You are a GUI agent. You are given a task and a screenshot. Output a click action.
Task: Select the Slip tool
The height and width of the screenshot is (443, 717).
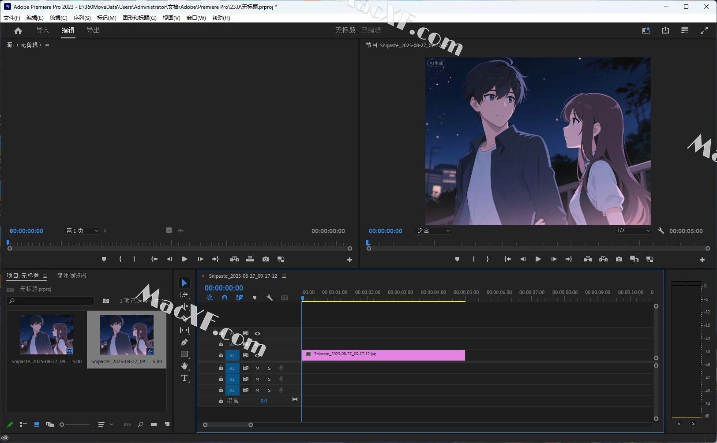point(184,330)
